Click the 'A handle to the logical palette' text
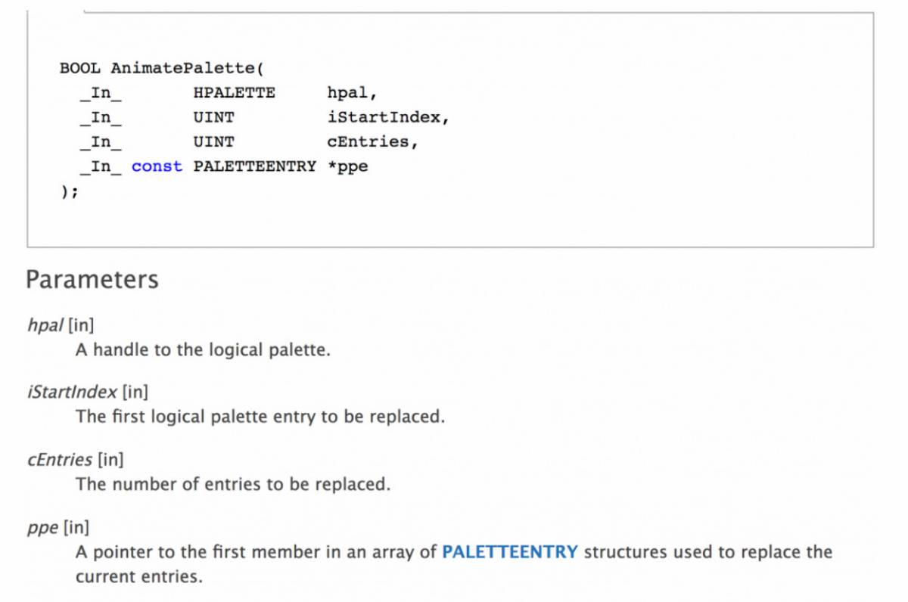Viewport: 908px width, 602px height. [x=203, y=350]
